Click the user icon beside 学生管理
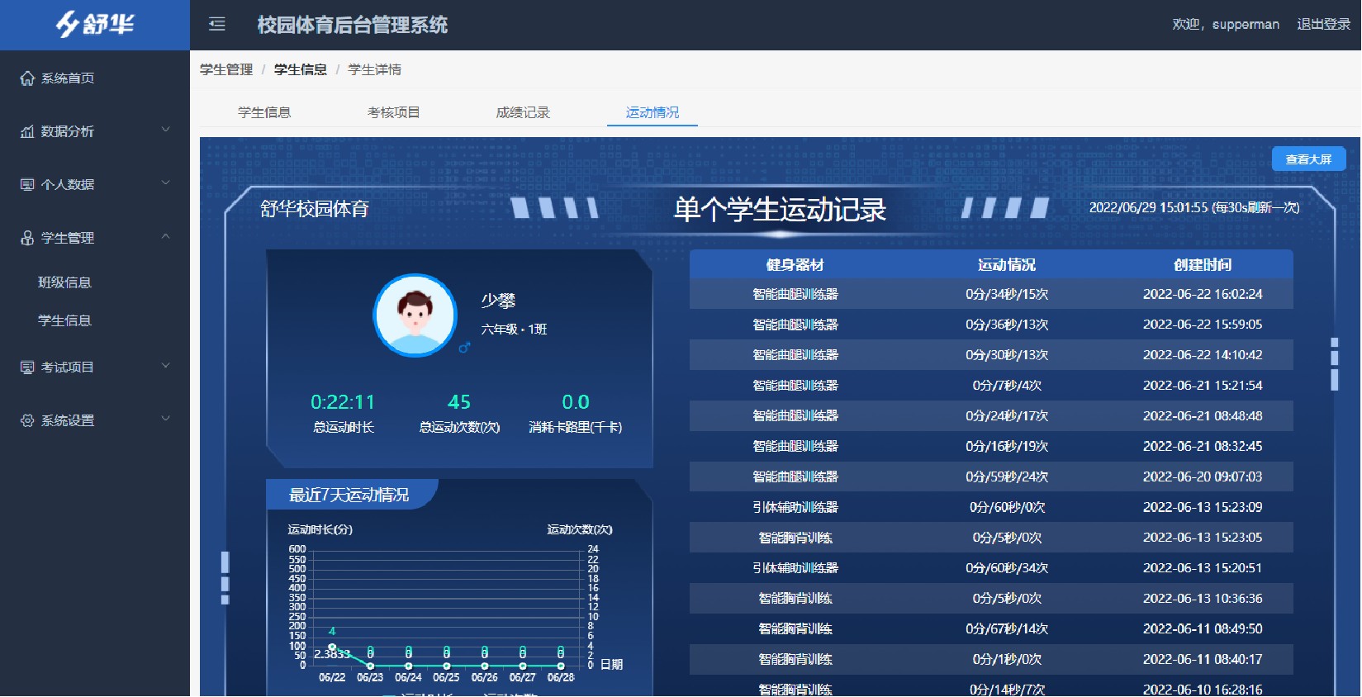Screen dimensions: 1362x697 click(x=27, y=238)
